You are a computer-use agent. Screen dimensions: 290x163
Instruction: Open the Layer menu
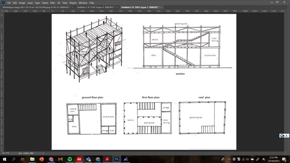click(x=30, y=3)
